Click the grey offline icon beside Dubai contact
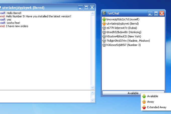The width and height of the screenshot is (171, 114). click(x=104, y=28)
